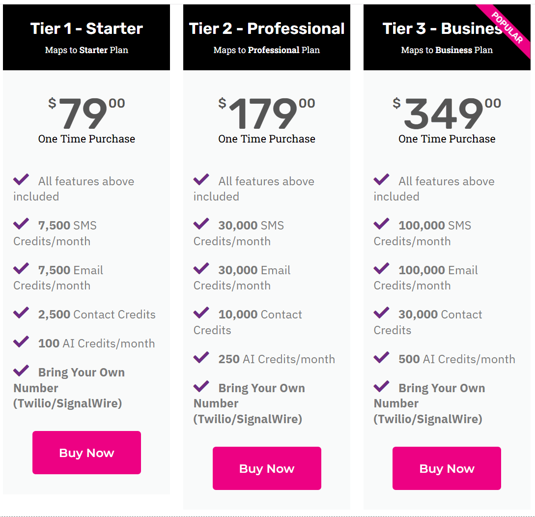This screenshot has height=517, width=535.
Task: Click the checkmark beside 30,000 SMS Credits
Action: pyautogui.click(x=201, y=224)
